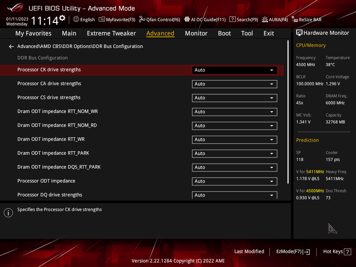Switch to the Main tab

(69, 33)
